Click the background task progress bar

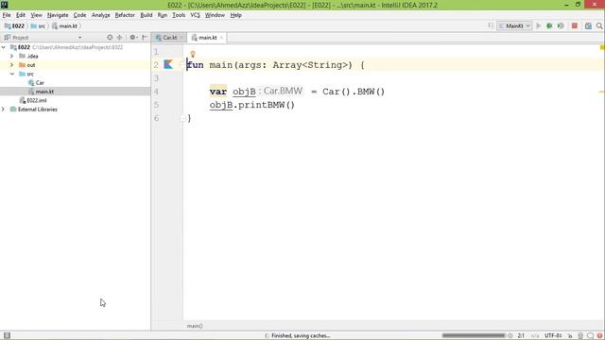[474, 336]
